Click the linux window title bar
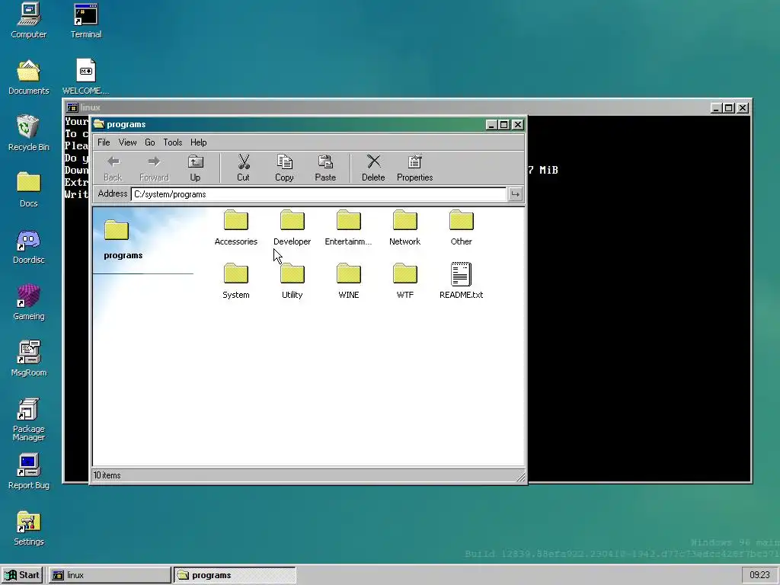The height and width of the screenshot is (585, 780). [407, 107]
